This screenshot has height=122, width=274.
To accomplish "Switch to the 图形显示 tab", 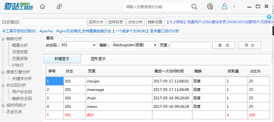I will click(x=98, y=59).
